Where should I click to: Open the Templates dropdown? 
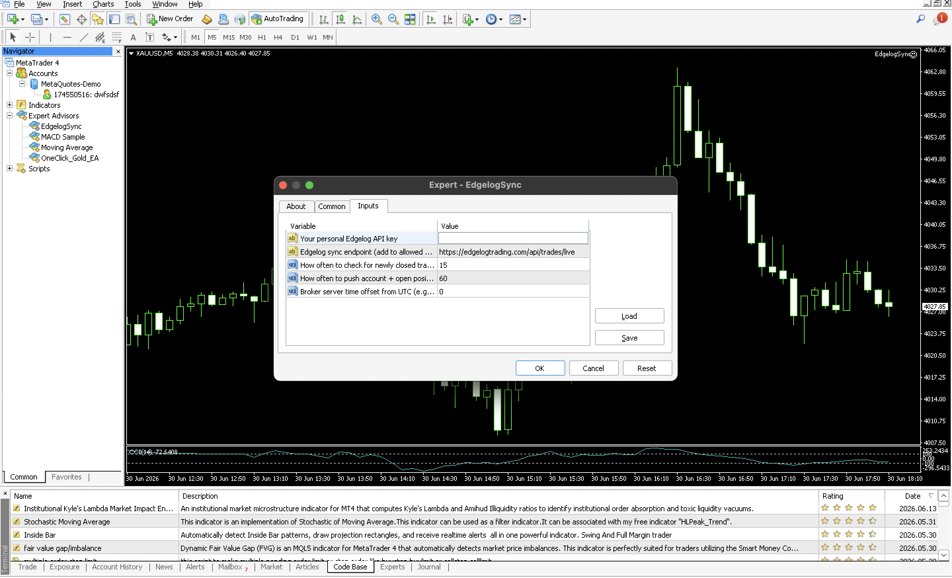pos(518,19)
